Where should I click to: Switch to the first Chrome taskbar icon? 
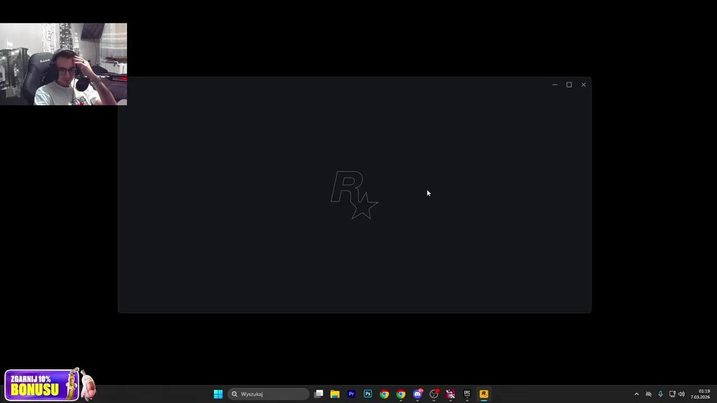coord(384,394)
